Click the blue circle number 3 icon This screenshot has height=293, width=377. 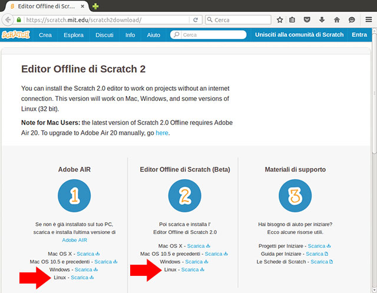coord(295,196)
